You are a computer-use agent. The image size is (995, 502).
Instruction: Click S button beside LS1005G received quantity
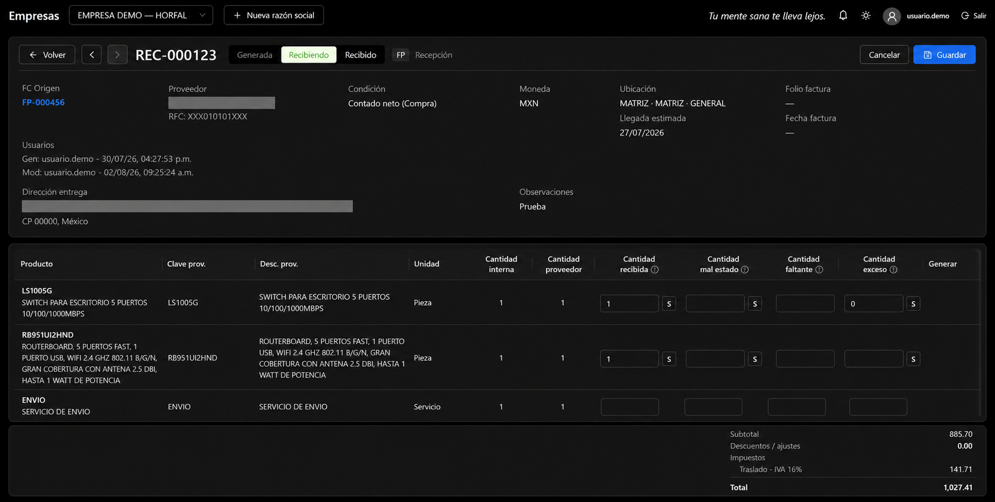(x=669, y=304)
